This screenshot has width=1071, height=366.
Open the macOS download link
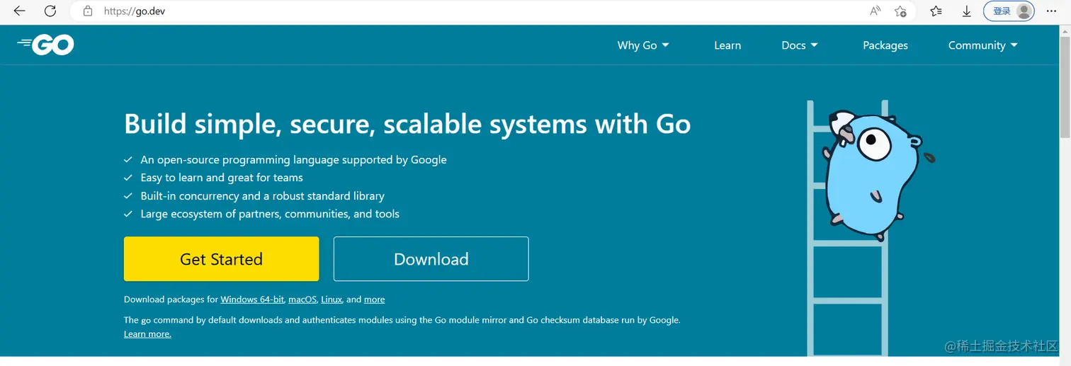tap(302, 299)
